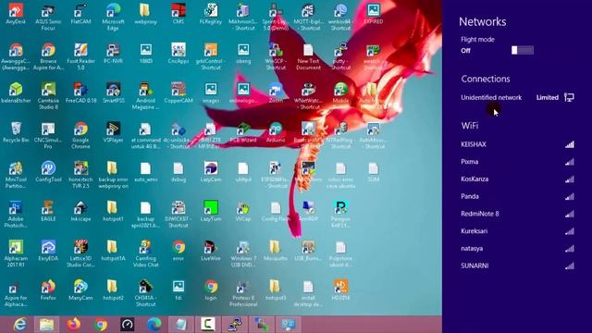Open File Explorer from taskbar

point(47,325)
